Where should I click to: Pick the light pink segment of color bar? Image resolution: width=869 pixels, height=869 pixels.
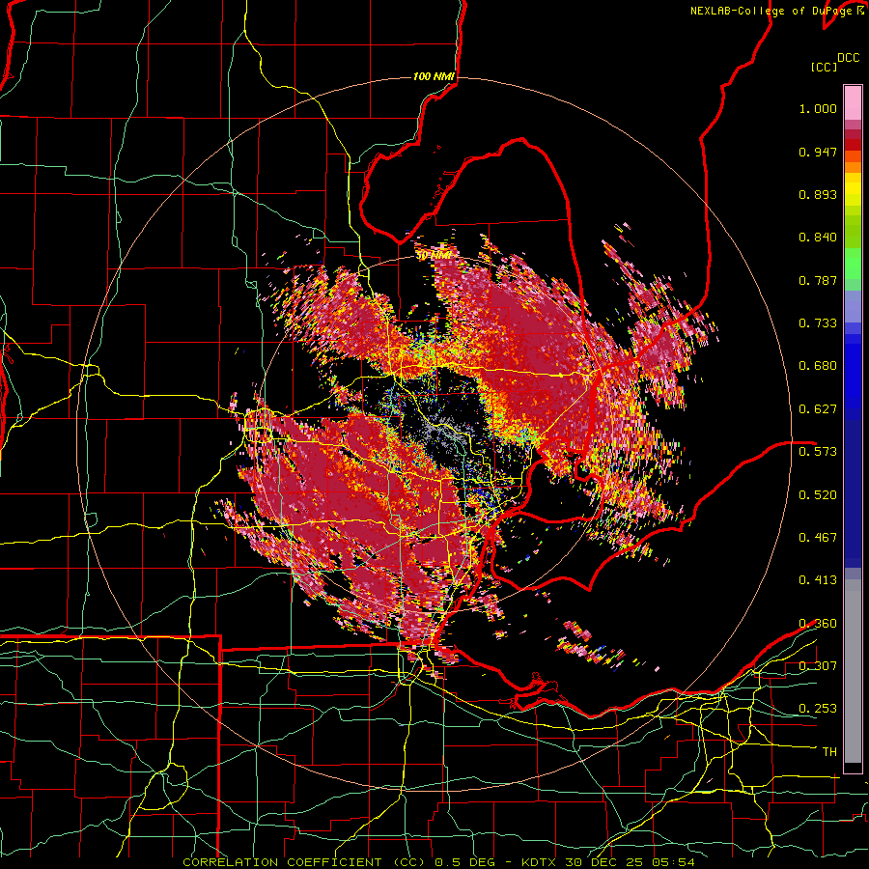point(853,103)
